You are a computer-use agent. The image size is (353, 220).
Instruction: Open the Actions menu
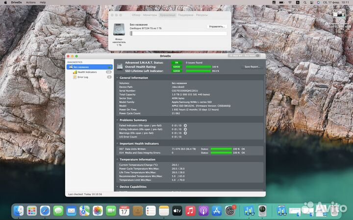pyautogui.click(x=31, y=2)
